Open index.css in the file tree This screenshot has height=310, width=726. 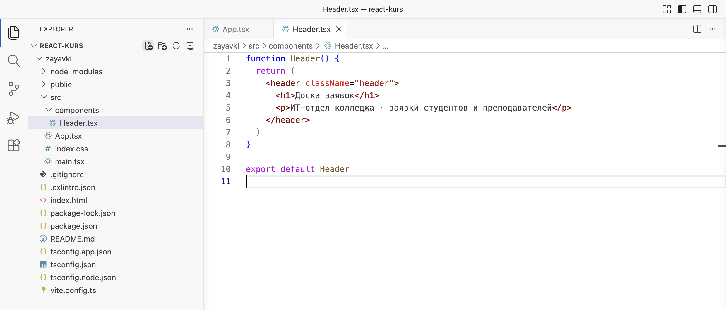[116, 149]
